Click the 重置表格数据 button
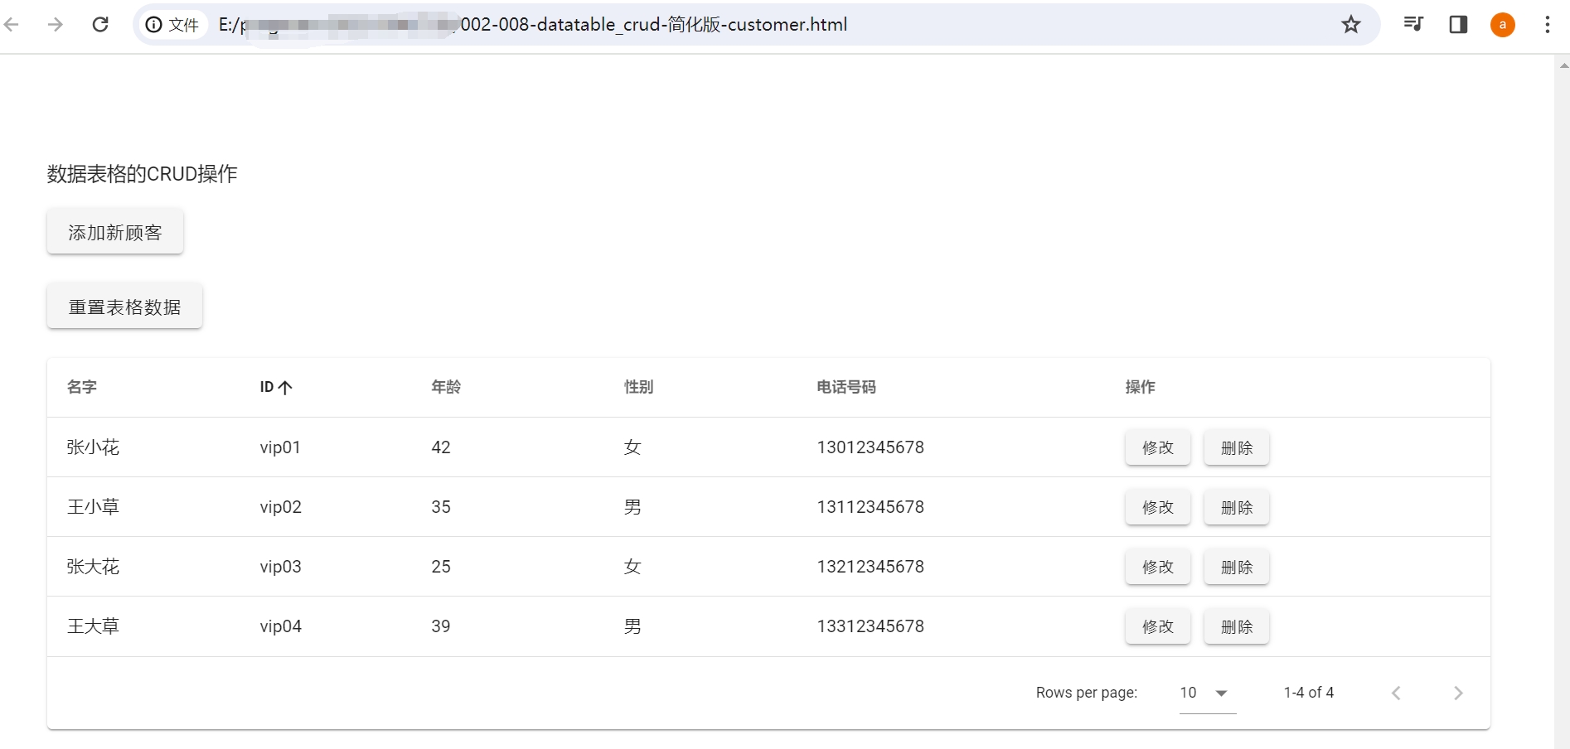The image size is (1570, 749). (x=124, y=306)
